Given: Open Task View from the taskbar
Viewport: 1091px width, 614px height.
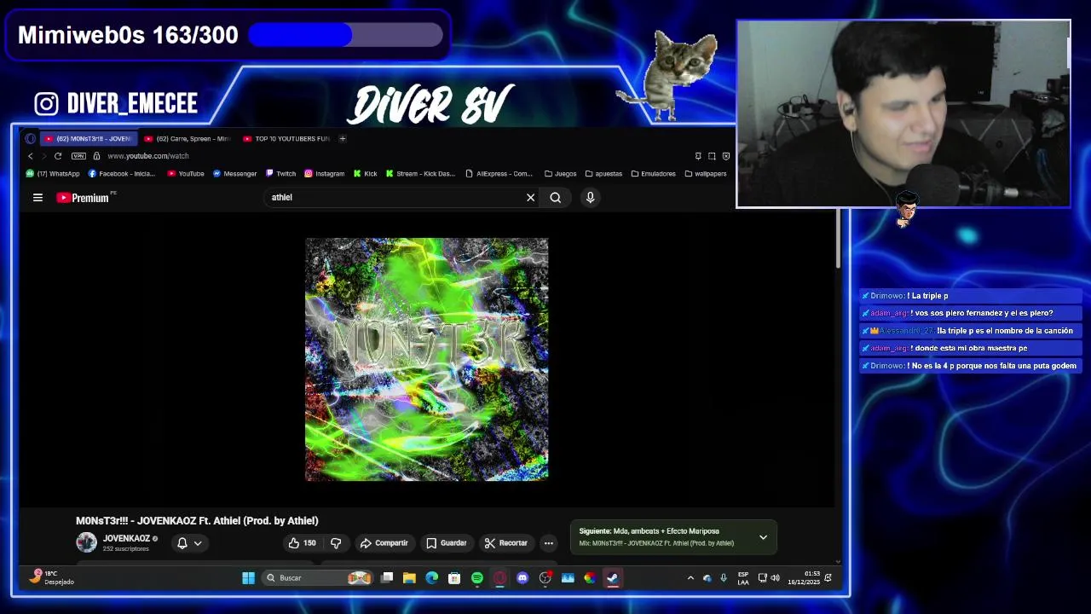Looking at the screenshot, I should pos(387,578).
